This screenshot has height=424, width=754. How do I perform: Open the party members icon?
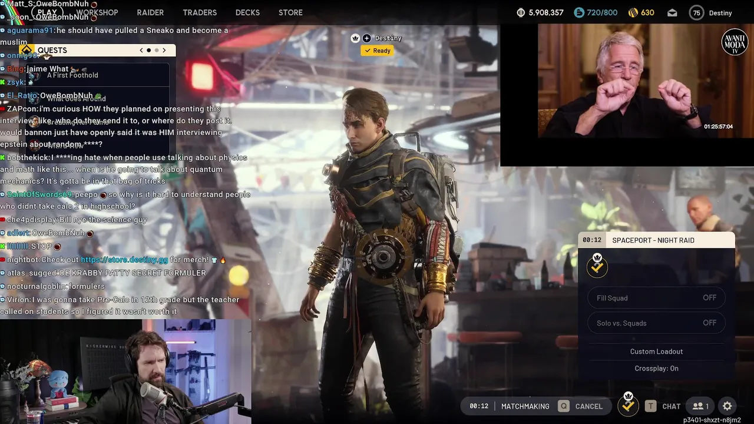(700, 406)
